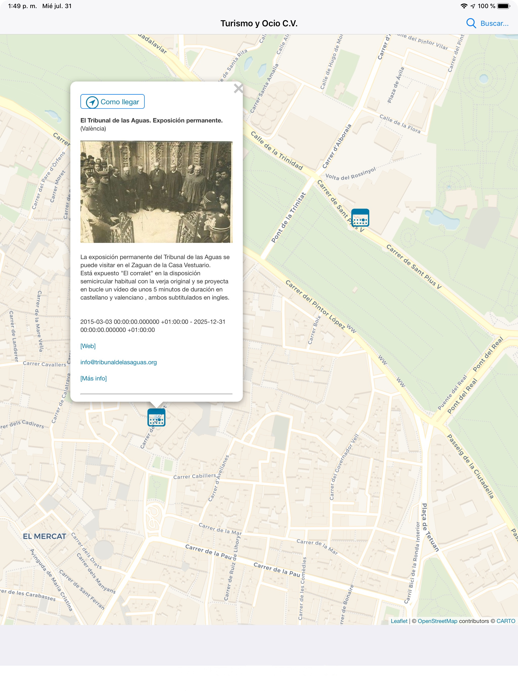
Task: Click the event date range starting 2015-03-03
Action: tap(153, 326)
